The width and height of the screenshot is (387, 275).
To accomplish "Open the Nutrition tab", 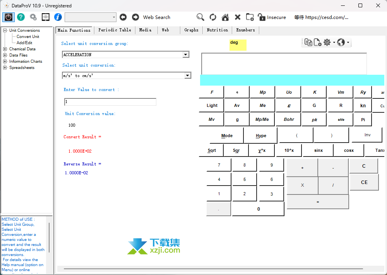I will pyautogui.click(x=217, y=30).
